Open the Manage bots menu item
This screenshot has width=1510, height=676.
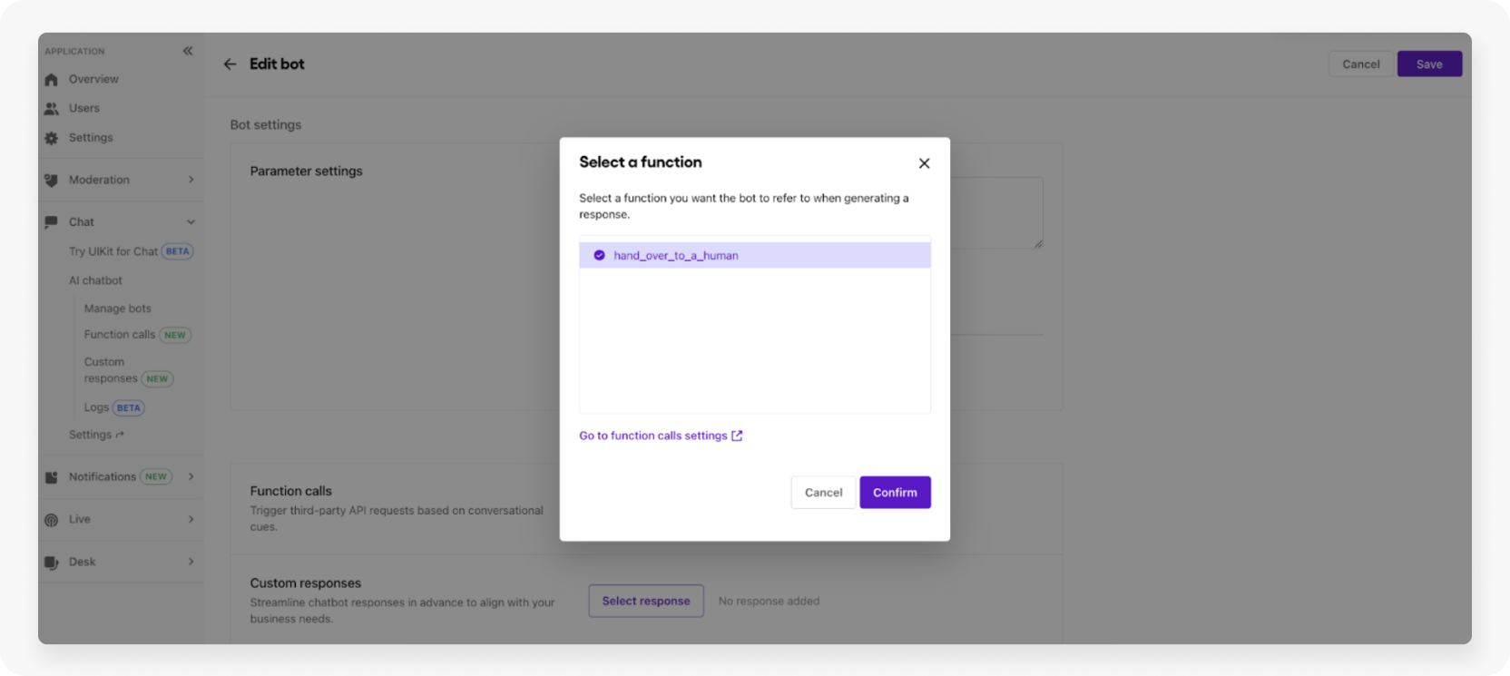[x=117, y=309]
